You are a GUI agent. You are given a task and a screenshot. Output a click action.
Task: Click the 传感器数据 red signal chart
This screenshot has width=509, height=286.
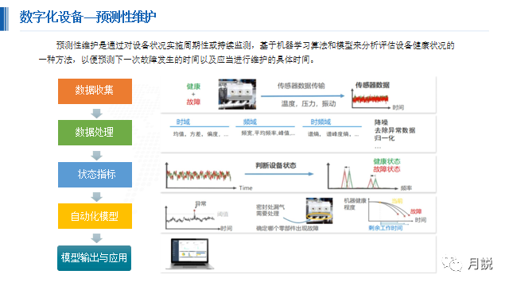point(371,99)
